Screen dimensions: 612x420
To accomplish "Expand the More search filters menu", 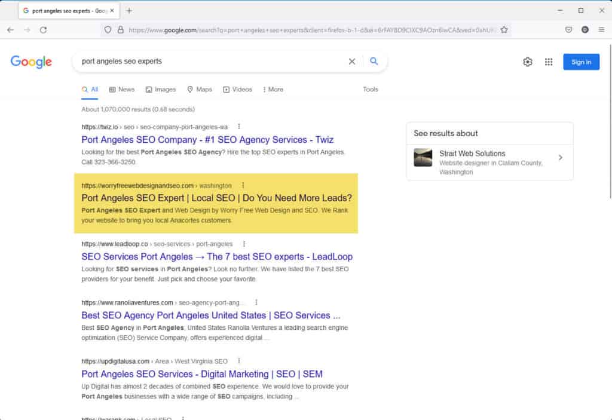I will (273, 90).
